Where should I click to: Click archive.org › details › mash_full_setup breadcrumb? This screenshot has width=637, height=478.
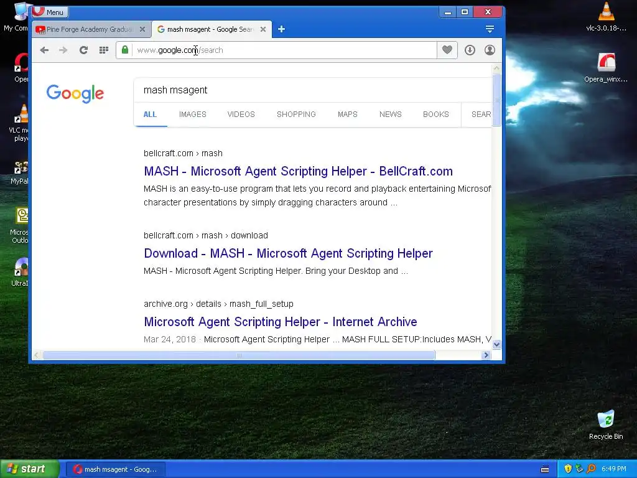[218, 304]
